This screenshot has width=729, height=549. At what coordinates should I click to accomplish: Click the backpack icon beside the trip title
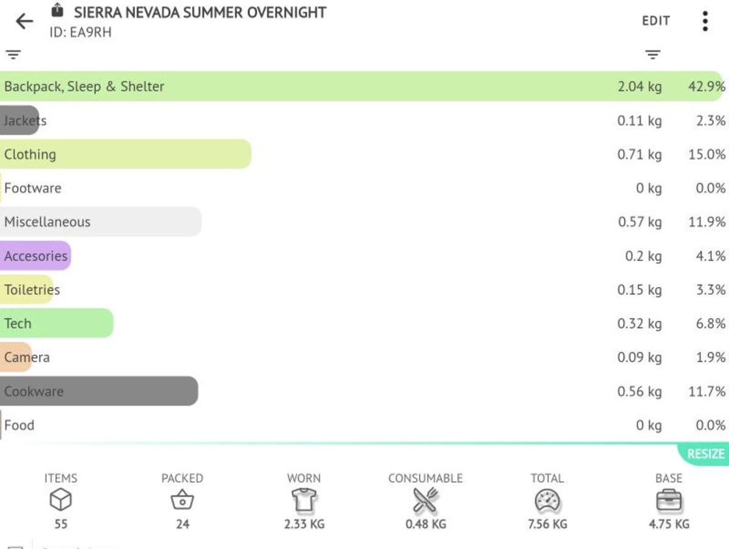(57, 10)
